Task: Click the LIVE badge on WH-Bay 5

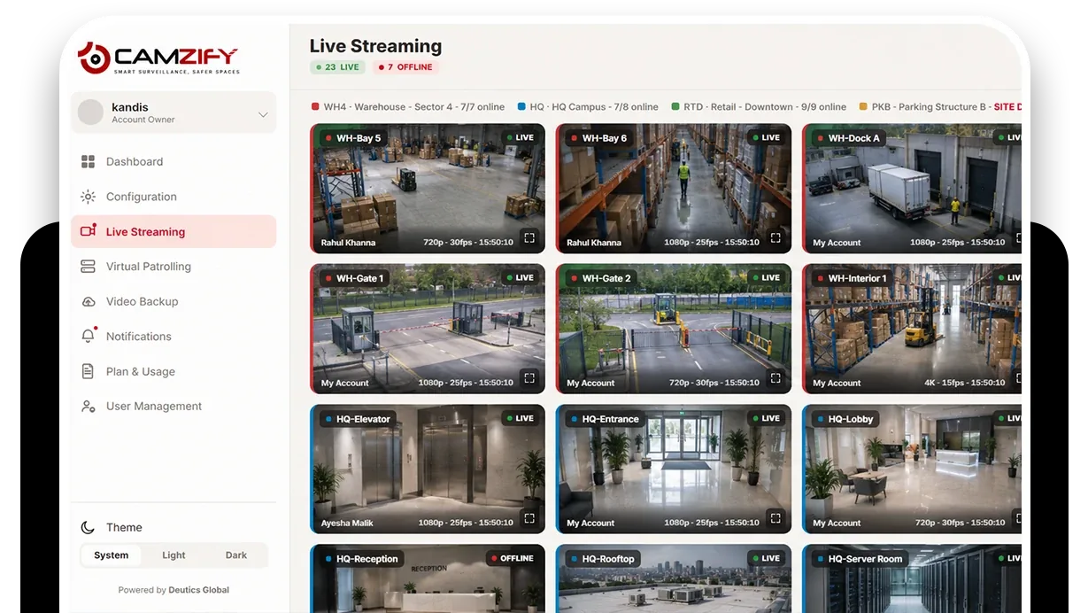Action: point(521,137)
